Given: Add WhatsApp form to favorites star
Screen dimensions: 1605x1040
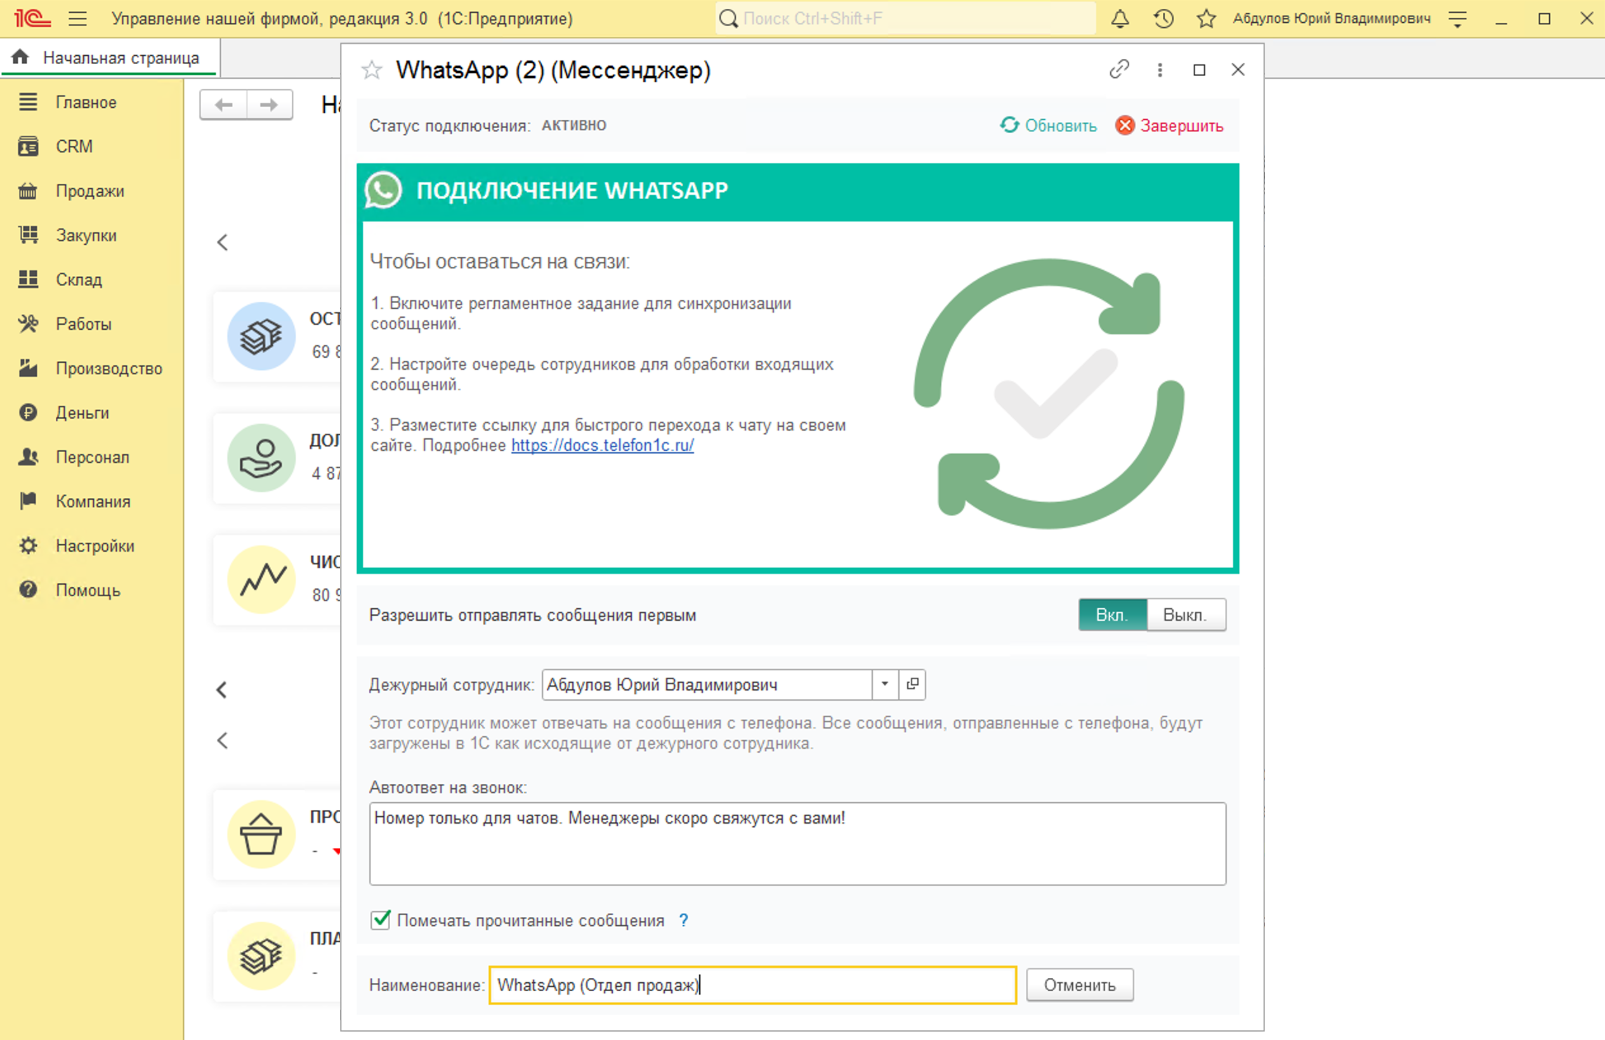Looking at the screenshot, I should point(372,69).
